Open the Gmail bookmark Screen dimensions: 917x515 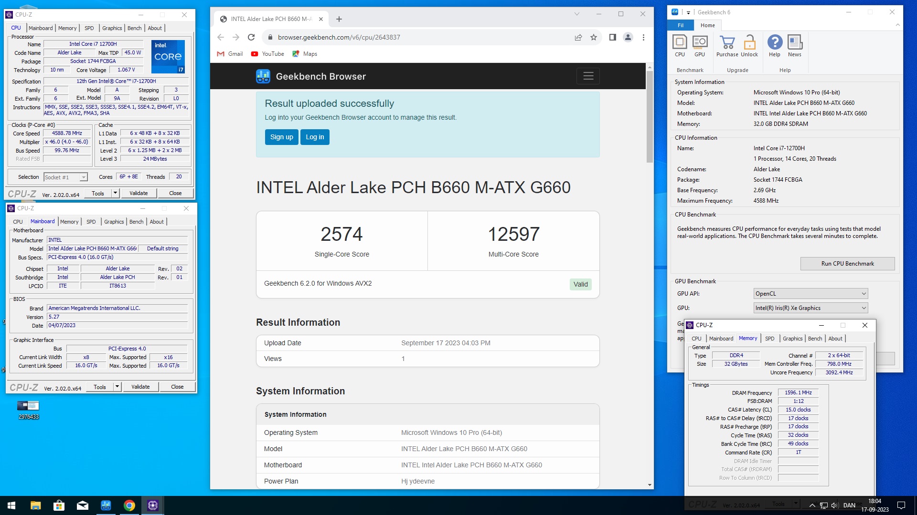click(230, 54)
